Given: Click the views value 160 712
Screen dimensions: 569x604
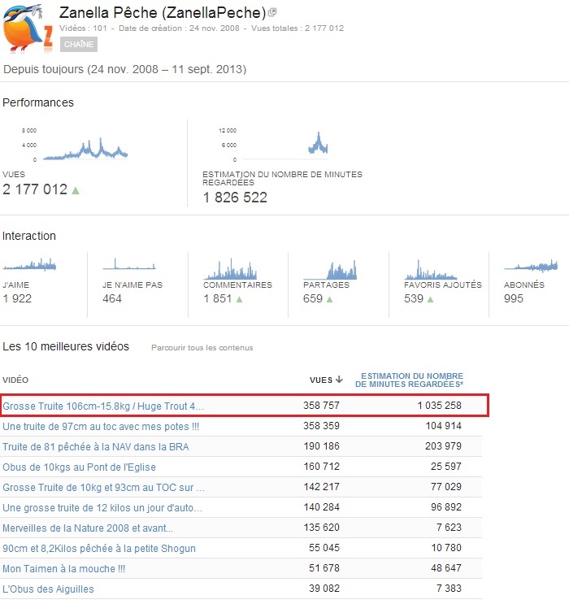Looking at the screenshot, I should 321,467.
